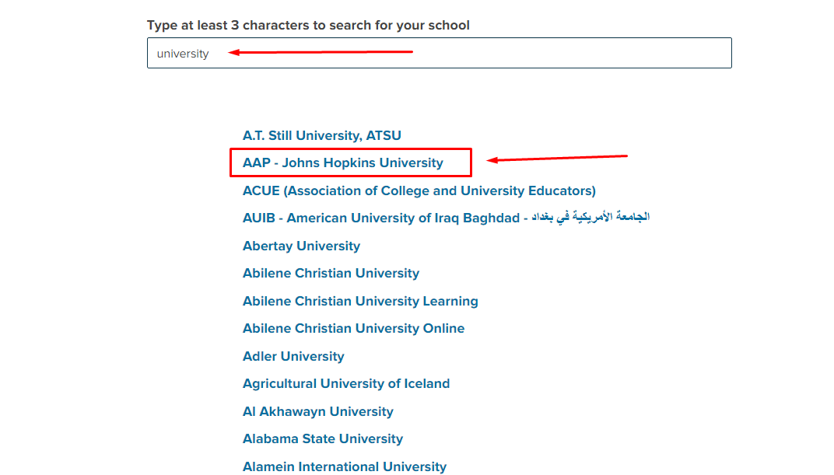This screenshot has height=475, width=834.
Task: Click inside the red highlighted result box
Action: click(351, 162)
